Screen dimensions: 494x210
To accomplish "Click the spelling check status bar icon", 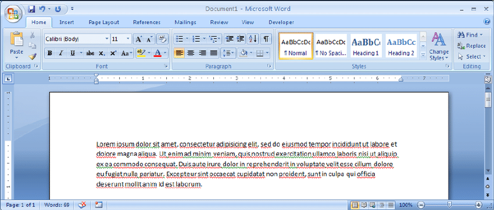I will coord(82,205).
